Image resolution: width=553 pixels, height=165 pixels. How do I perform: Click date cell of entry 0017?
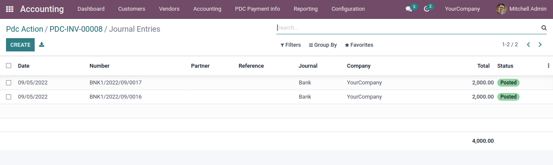[33, 83]
